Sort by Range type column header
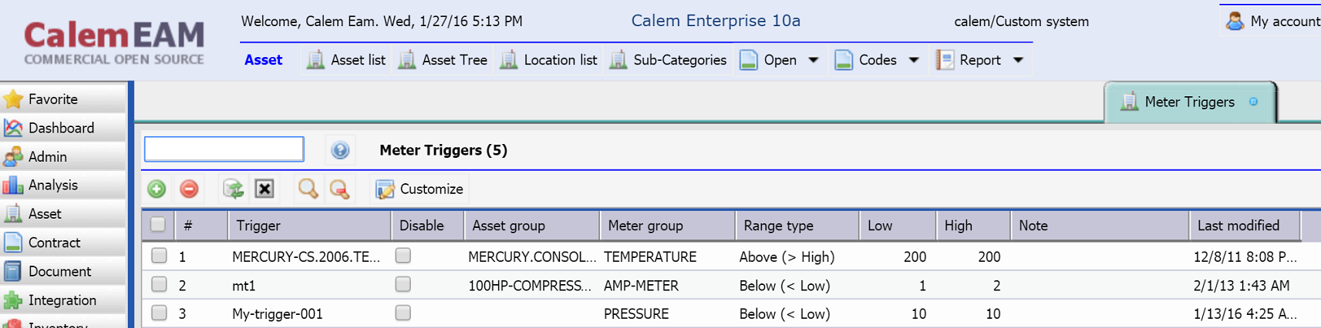Viewport: 1321px width, 328px height. [797, 226]
